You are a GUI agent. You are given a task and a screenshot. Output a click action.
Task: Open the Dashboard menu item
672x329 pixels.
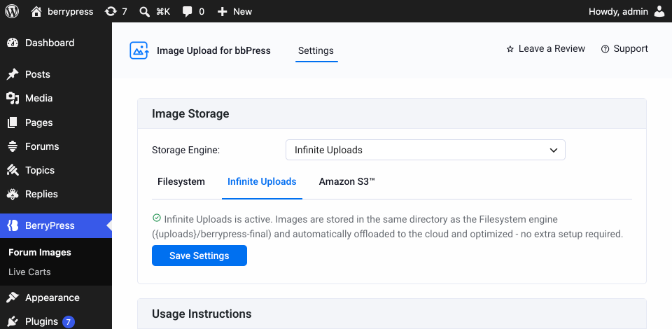point(56,43)
